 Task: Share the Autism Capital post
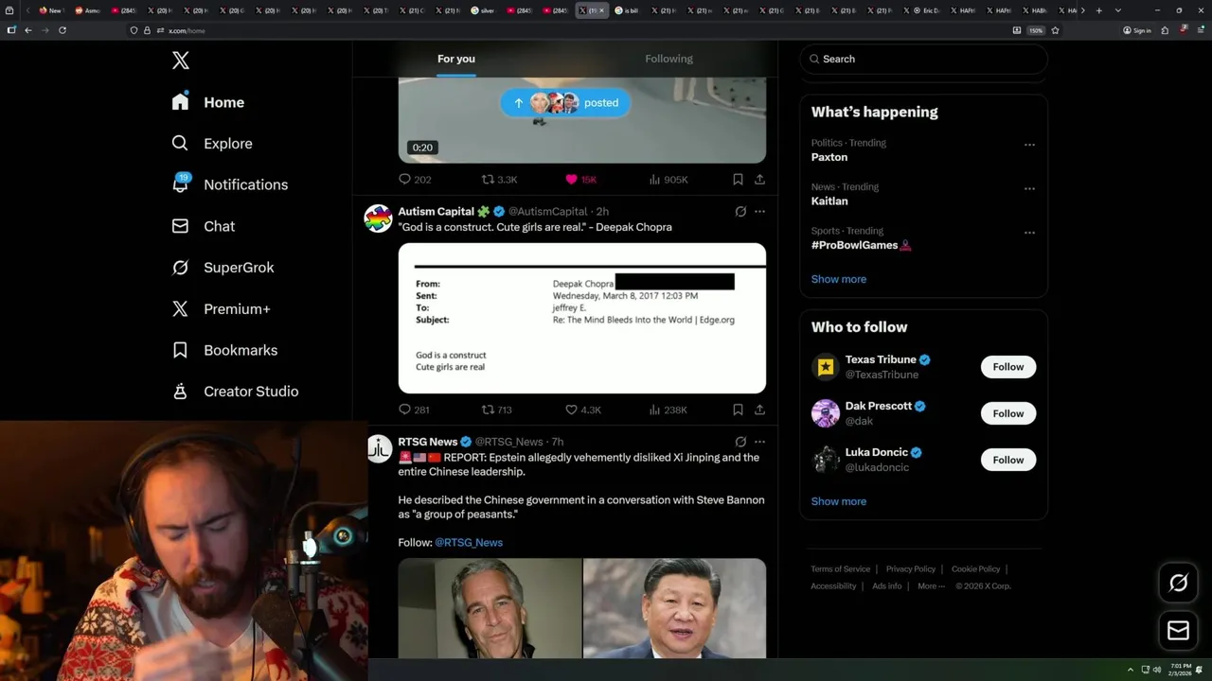(x=759, y=410)
